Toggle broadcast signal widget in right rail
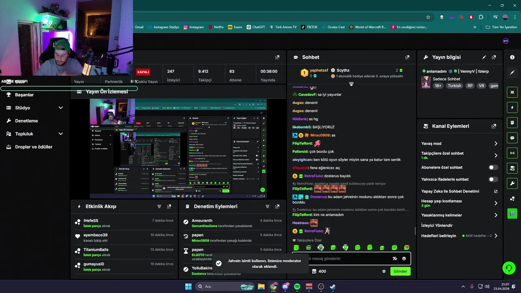This screenshot has width=521, height=293. coord(512,153)
